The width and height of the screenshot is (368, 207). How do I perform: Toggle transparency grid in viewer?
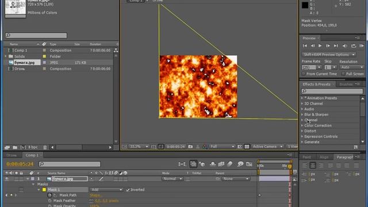(247, 147)
